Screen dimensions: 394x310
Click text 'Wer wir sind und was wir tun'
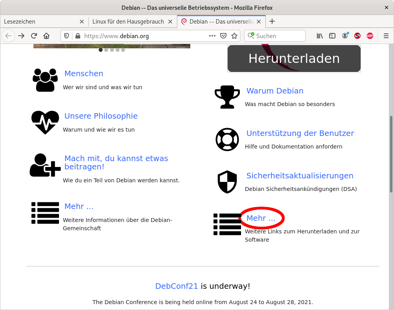pos(103,87)
